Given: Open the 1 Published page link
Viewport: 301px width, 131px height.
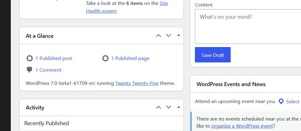Looking at the screenshot, I should pos(130,58).
